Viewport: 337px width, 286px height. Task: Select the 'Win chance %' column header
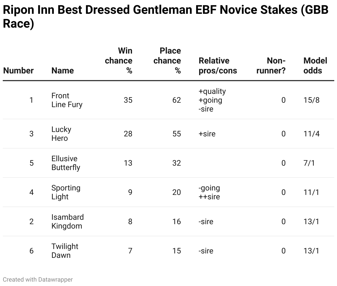[x=119, y=60]
